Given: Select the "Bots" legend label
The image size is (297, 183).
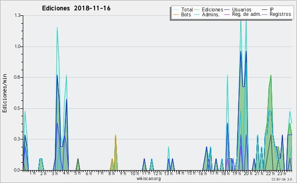Looking at the screenshot, I should pyautogui.click(x=186, y=14).
